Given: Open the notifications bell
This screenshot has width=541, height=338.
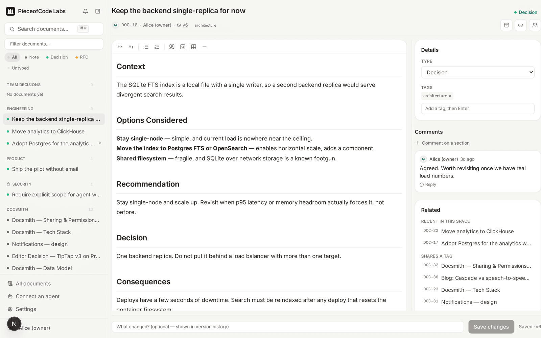Looking at the screenshot, I should [86, 11].
